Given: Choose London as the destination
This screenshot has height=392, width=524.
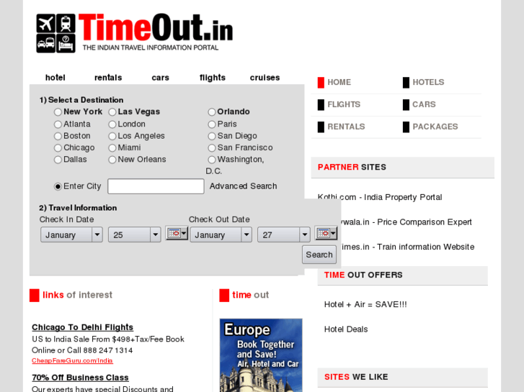Looking at the screenshot, I should (112, 124).
